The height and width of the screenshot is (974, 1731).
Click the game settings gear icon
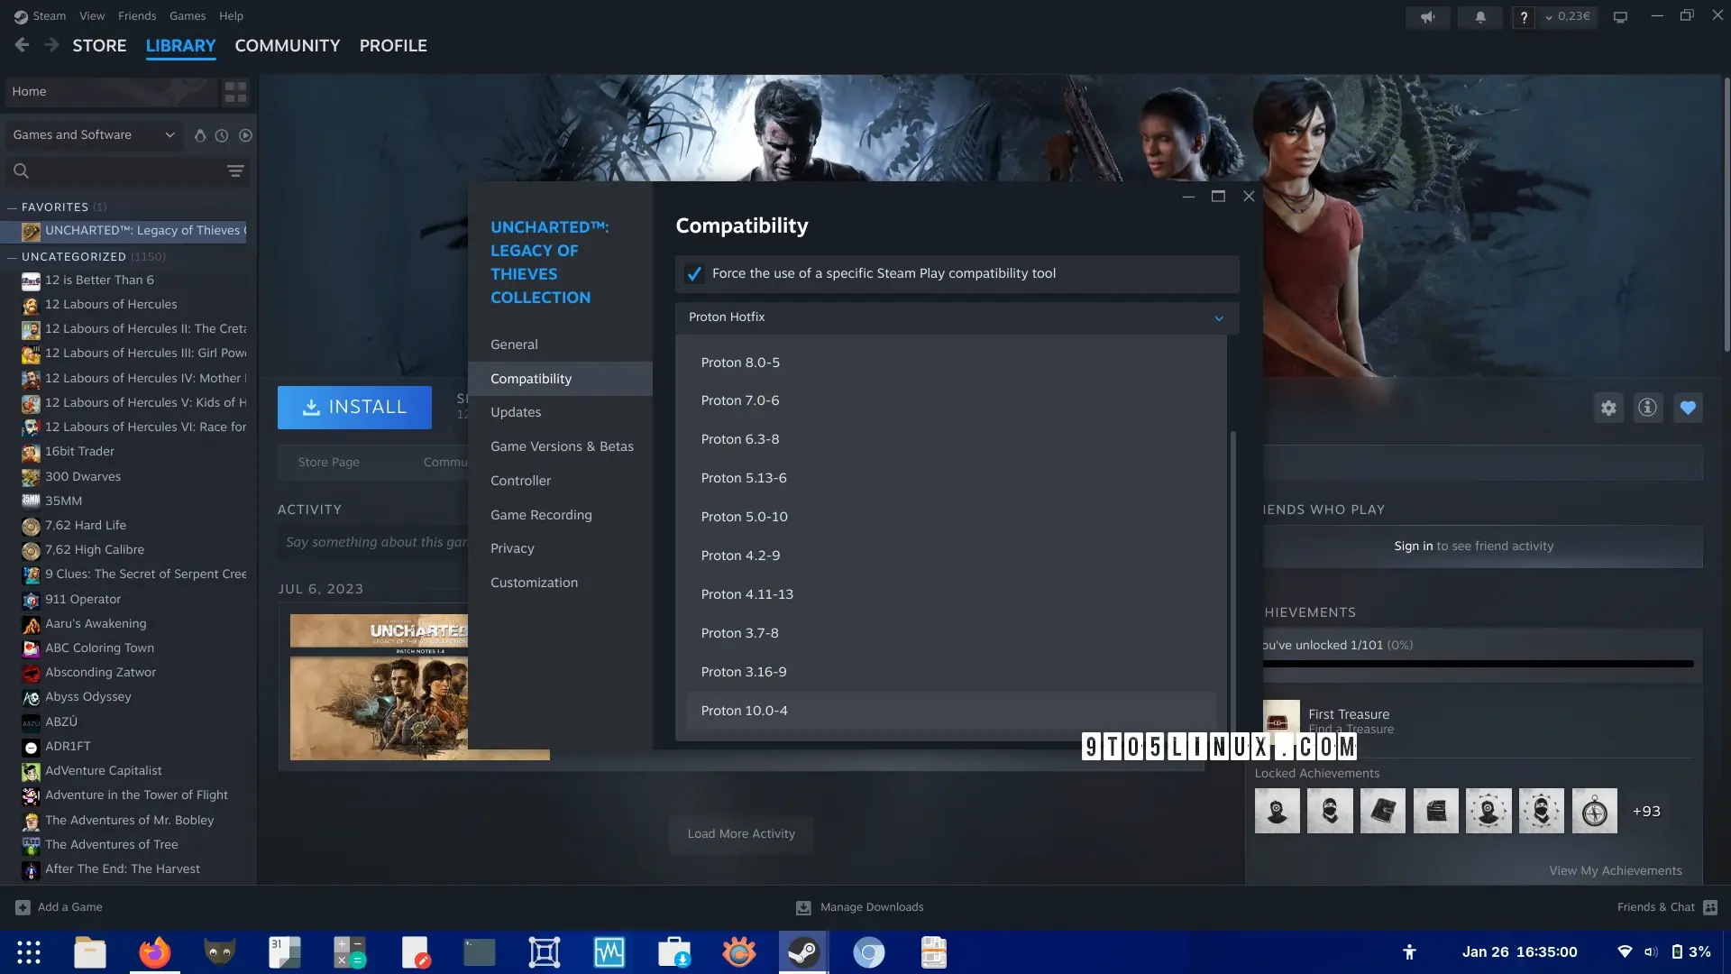[x=1608, y=408]
